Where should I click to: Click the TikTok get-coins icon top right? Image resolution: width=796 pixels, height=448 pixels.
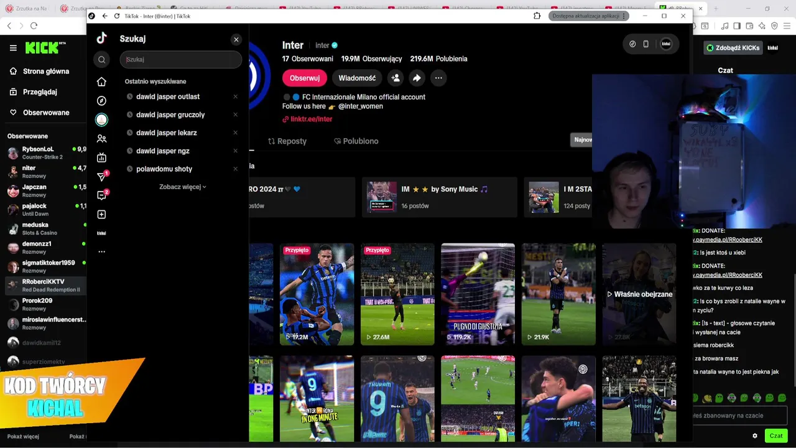632,44
